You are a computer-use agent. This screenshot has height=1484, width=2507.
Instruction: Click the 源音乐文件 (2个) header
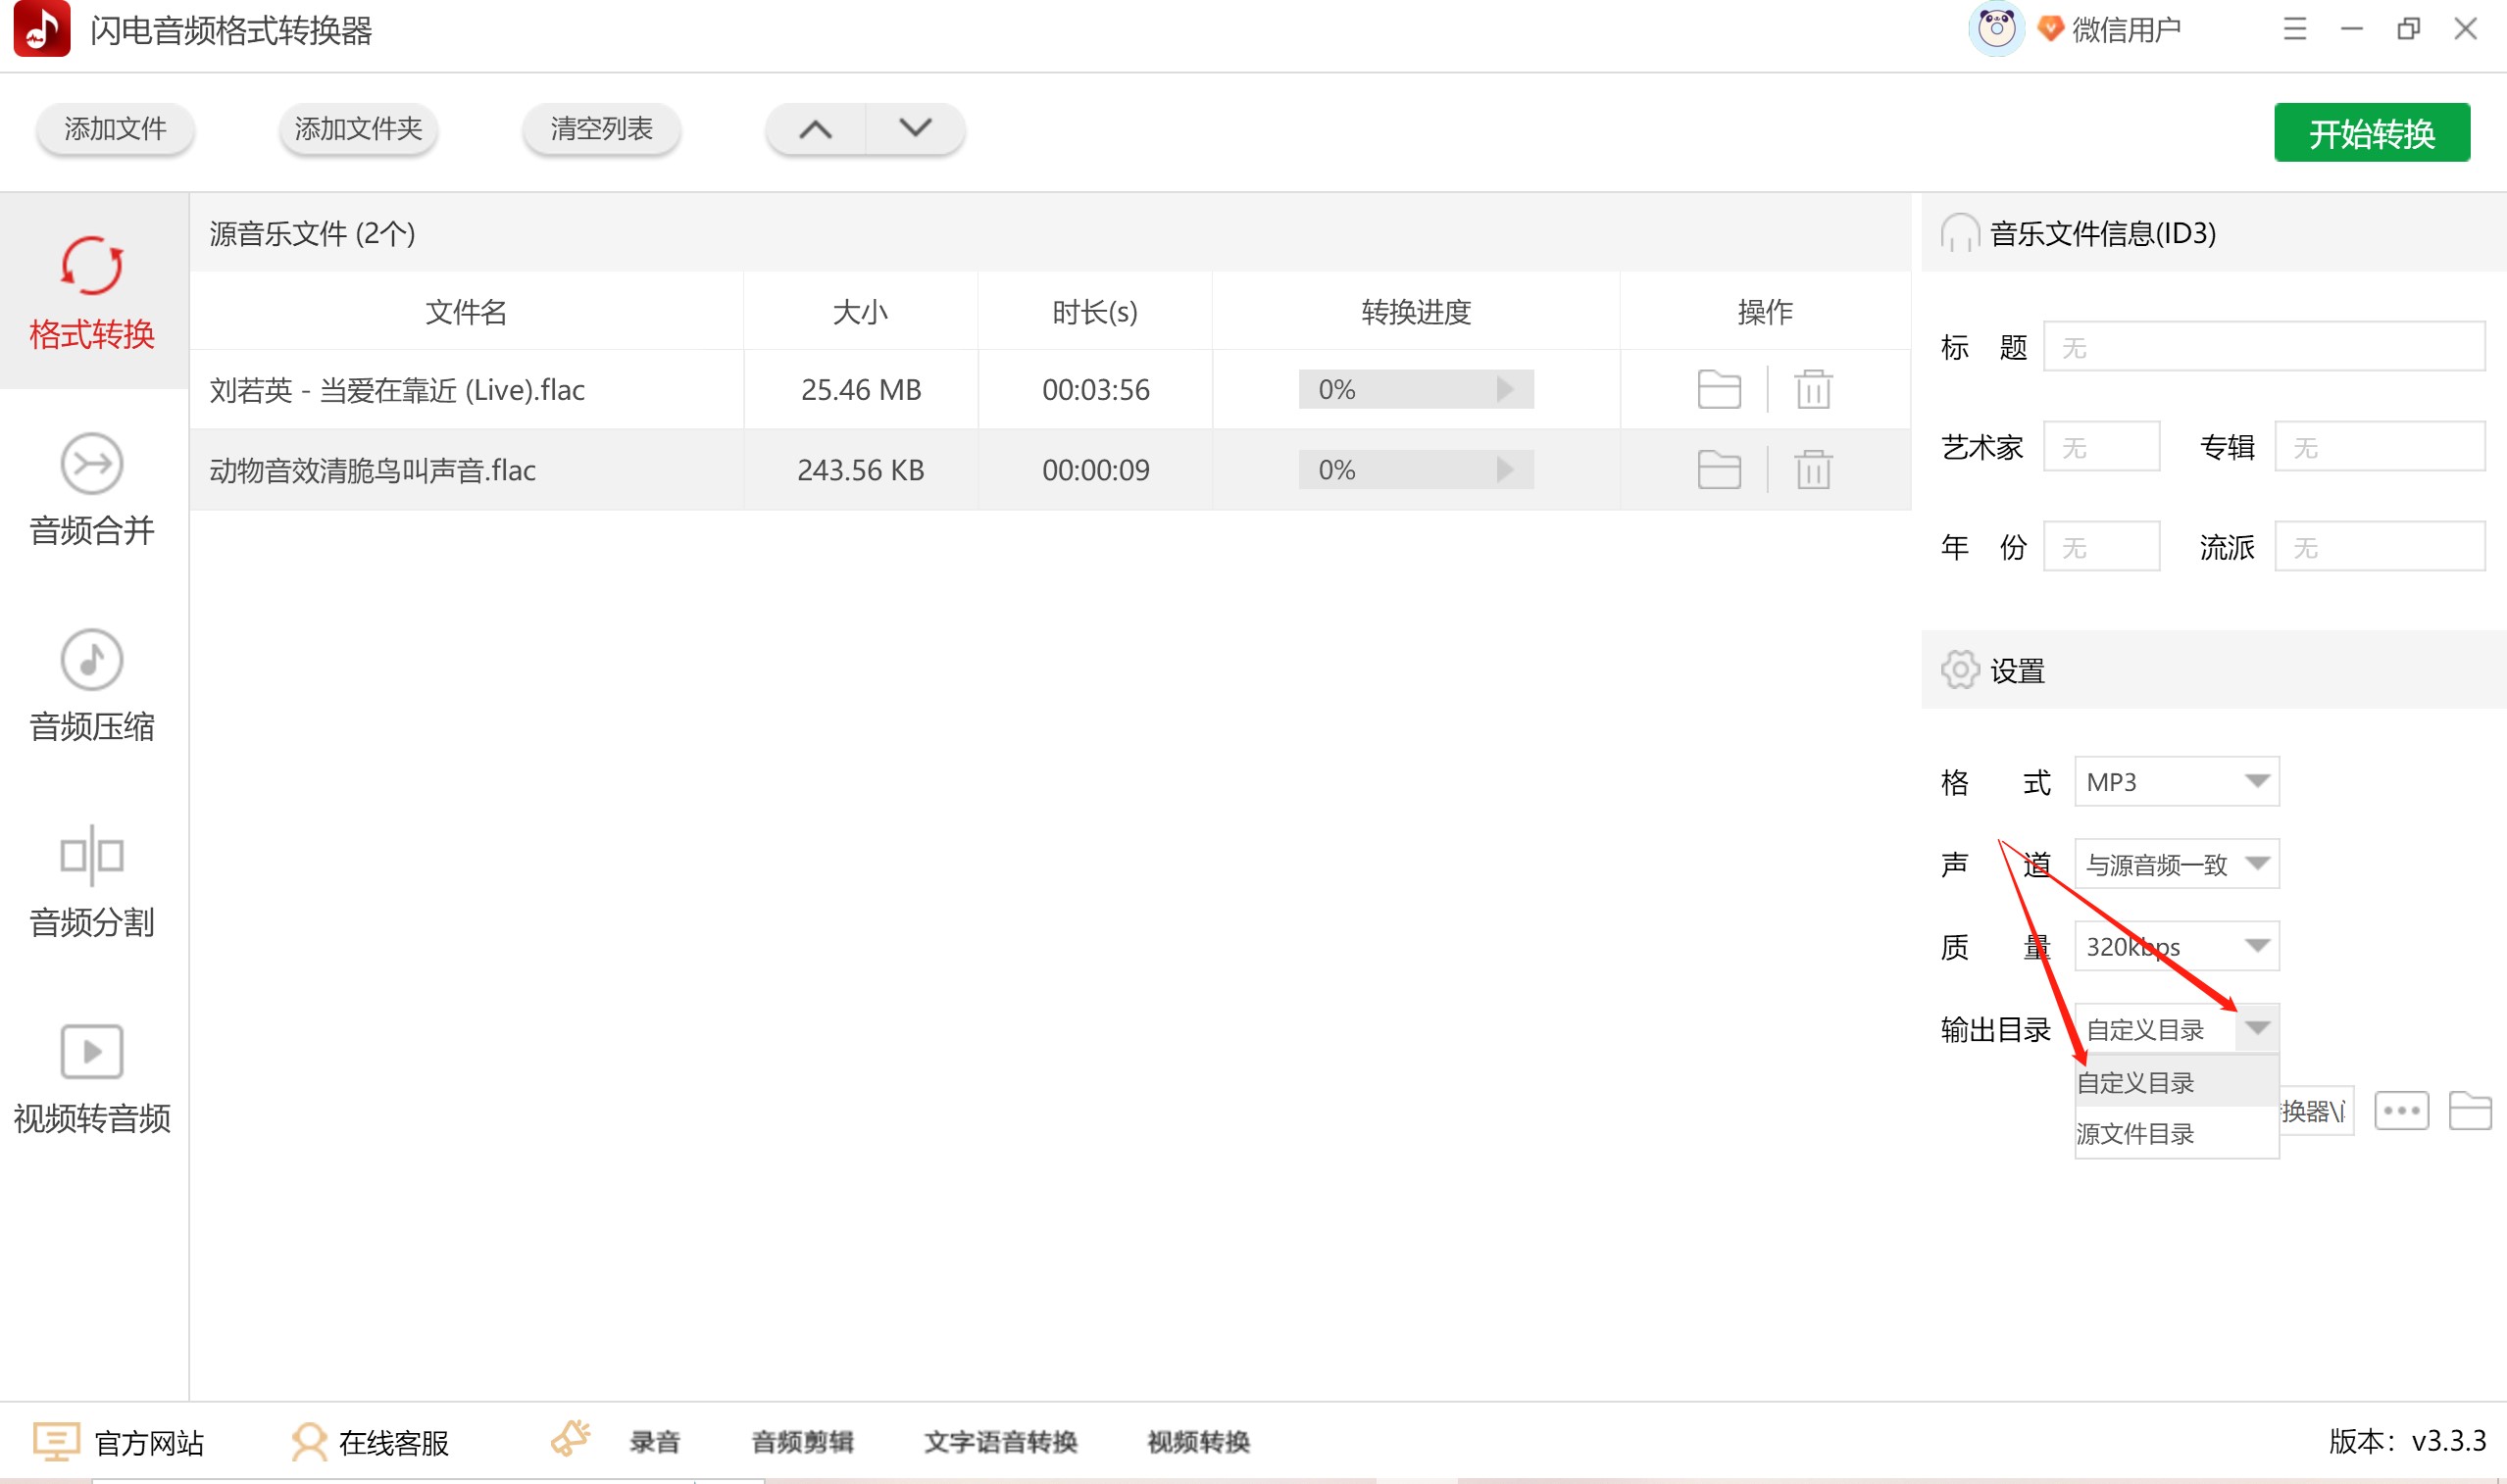(1050, 233)
